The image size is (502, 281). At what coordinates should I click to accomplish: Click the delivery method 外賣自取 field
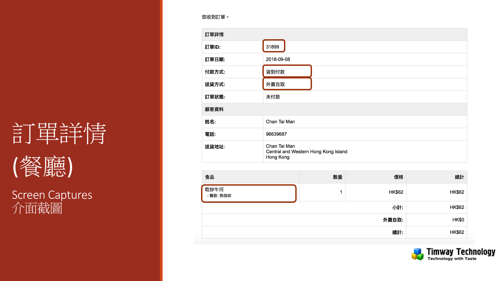[x=287, y=84]
